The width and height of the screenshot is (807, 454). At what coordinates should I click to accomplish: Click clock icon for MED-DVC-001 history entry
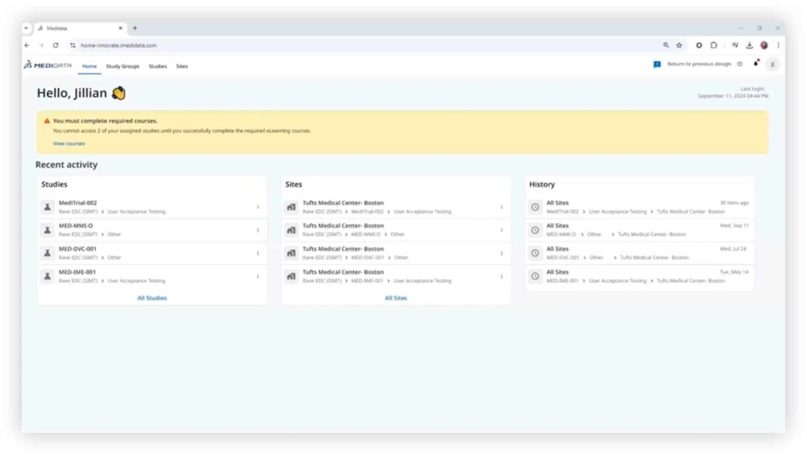click(535, 253)
